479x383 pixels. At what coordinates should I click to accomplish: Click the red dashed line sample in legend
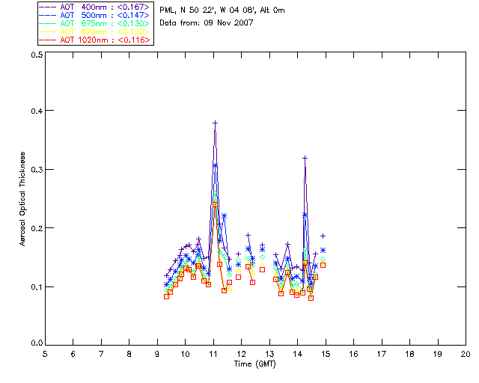[x=48, y=40]
